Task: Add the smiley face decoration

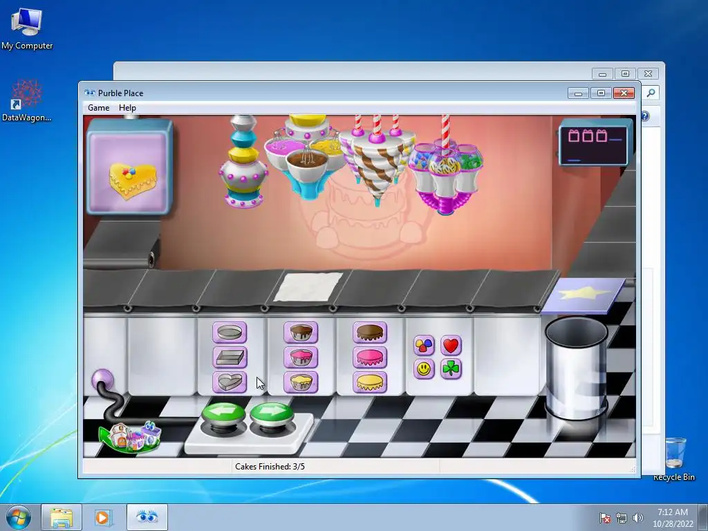Action: [x=424, y=369]
